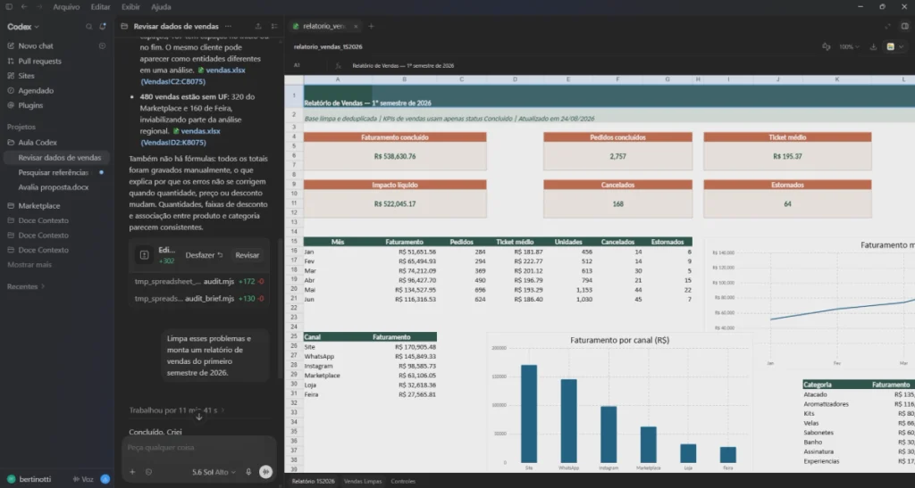Click the scroll-to-bottom arrow in chat

pos(199,417)
